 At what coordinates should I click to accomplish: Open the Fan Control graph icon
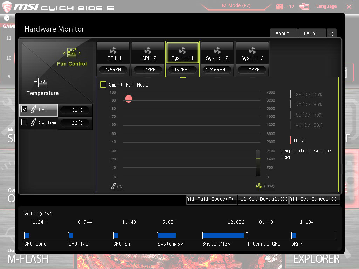(72, 53)
